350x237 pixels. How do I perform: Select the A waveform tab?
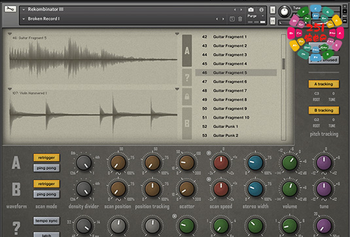tap(187, 50)
